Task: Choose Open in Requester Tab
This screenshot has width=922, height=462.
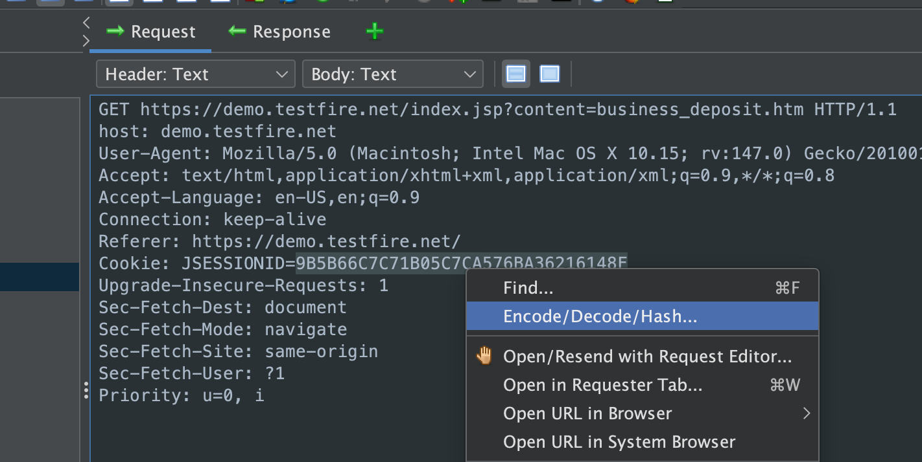Action: (602, 384)
